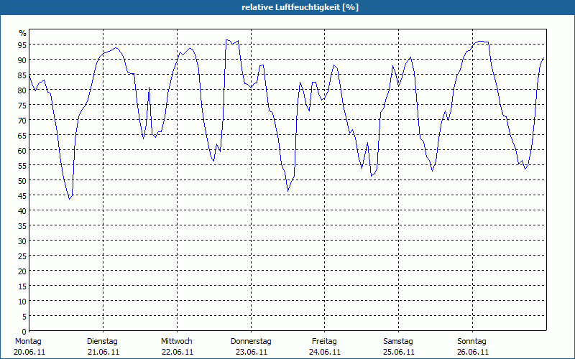Click the 'Dienstag' day label
Screen dimensions: 575x359
coord(102,342)
